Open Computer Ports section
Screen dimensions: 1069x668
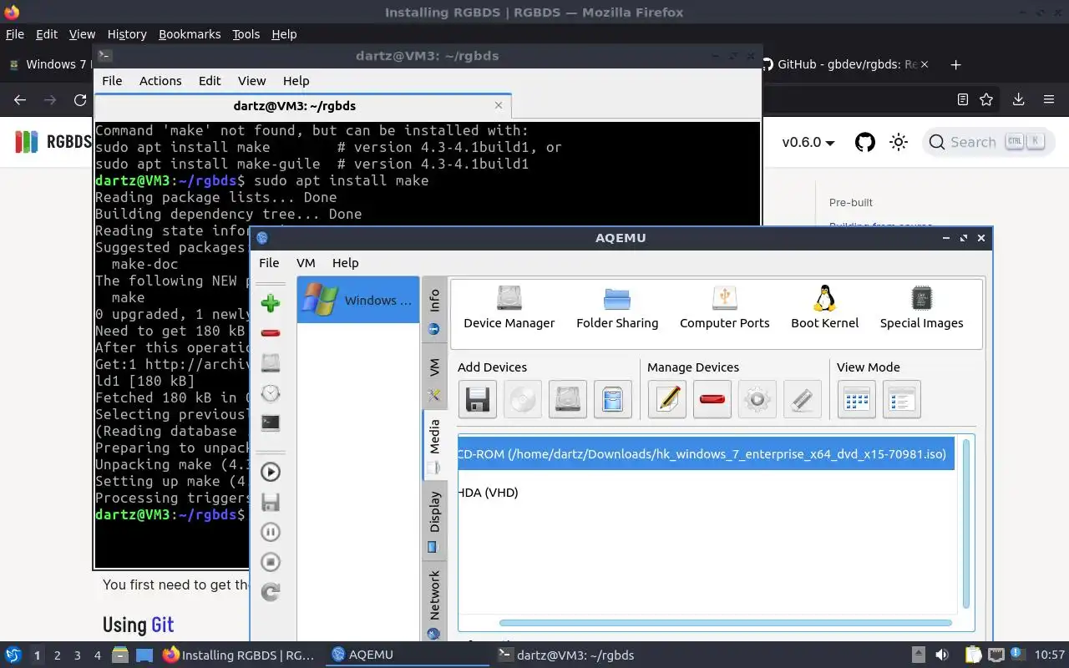724,308
